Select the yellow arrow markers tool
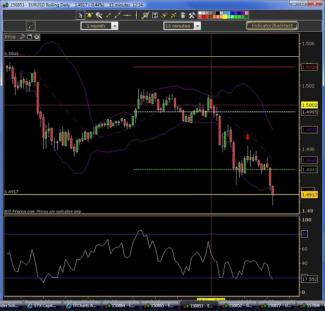 pyautogui.click(x=174, y=15)
